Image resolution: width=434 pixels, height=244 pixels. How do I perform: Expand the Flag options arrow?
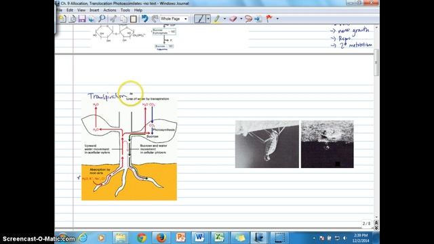click(277, 19)
